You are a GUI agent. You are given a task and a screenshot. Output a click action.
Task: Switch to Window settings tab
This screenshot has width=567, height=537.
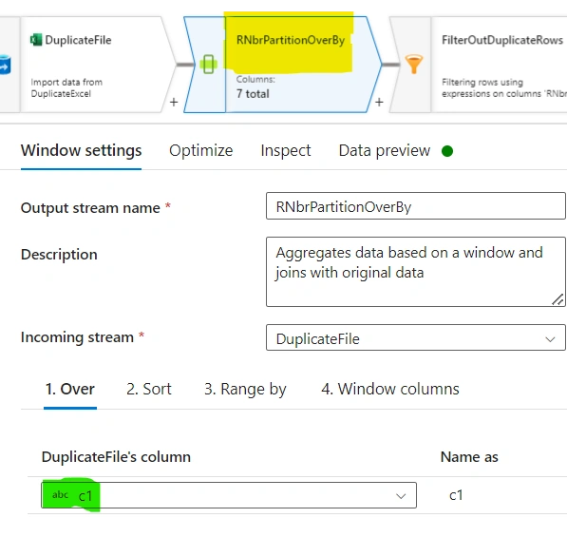[x=81, y=150]
